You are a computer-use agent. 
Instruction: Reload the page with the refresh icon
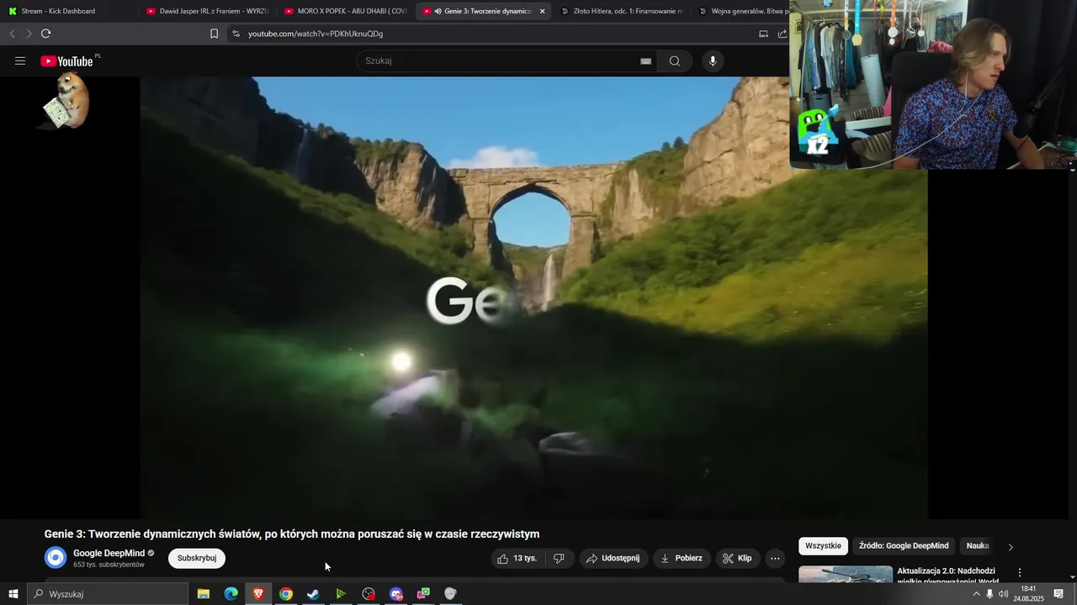(x=46, y=34)
